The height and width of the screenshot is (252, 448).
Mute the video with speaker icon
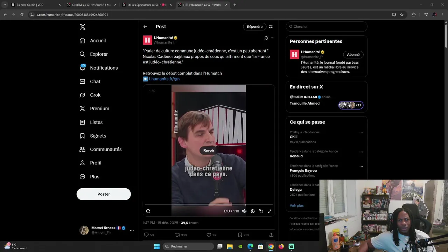(x=244, y=211)
